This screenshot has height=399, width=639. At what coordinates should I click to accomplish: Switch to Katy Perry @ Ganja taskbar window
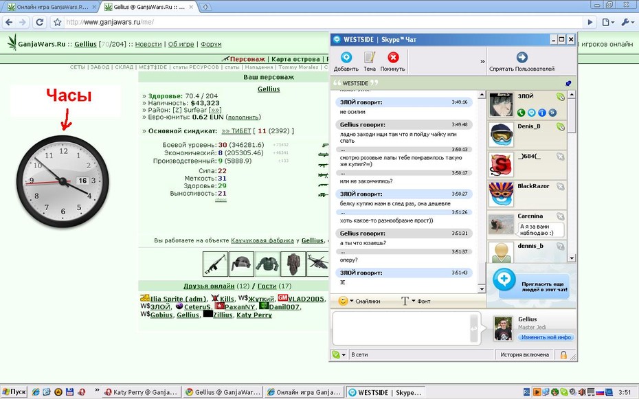point(141,393)
